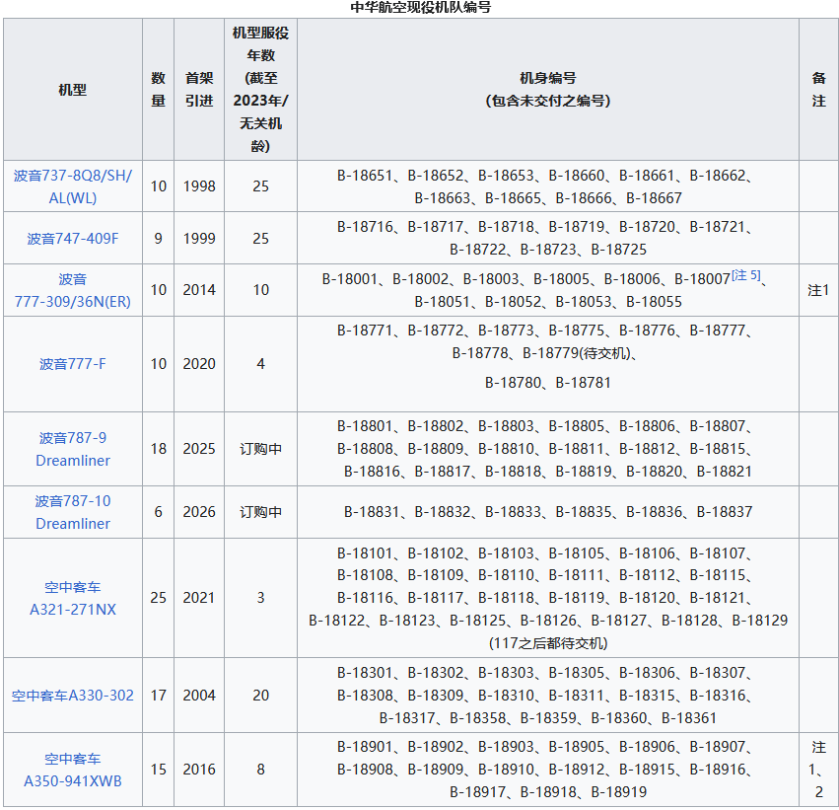The height and width of the screenshot is (810, 839).
Task: Open the 空中客车A350-941XWB link
Action: point(73,770)
